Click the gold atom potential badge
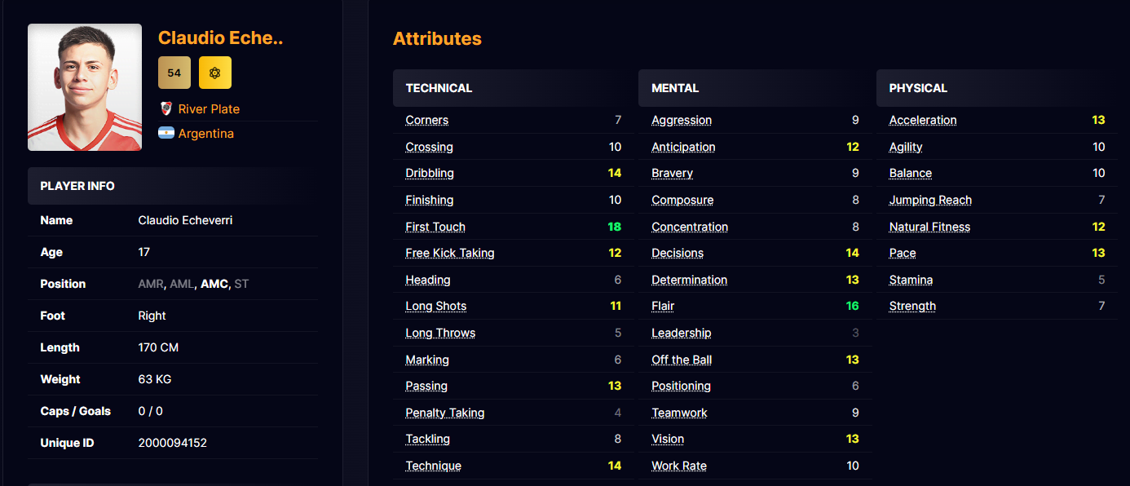Screen dimensions: 1130x486 [215, 73]
